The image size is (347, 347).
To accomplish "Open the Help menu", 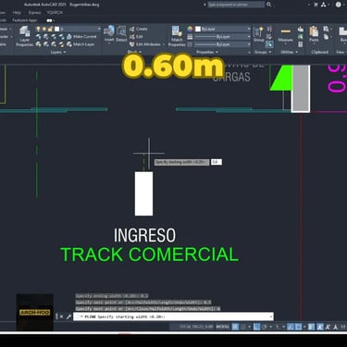I will (x=17, y=13).
